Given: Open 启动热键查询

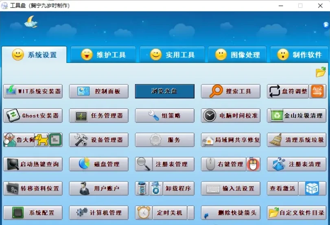Looking at the screenshot, I should 33,164.
